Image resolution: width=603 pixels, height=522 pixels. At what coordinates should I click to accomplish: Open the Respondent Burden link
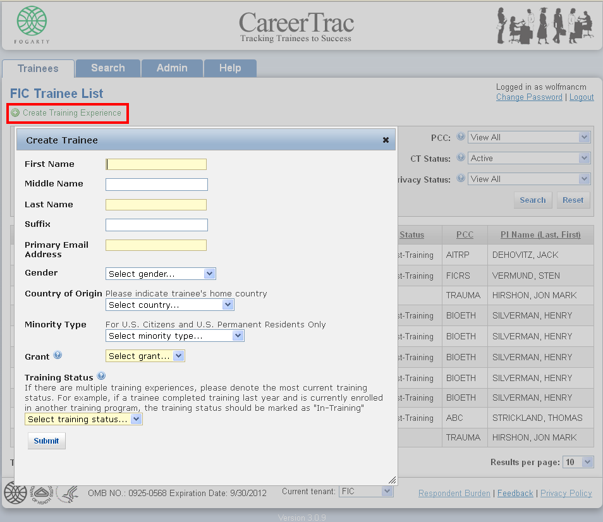point(454,493)
